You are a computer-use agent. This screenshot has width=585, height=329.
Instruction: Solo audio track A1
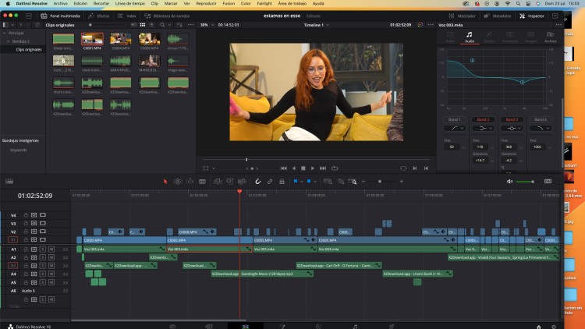click(43, 249)
